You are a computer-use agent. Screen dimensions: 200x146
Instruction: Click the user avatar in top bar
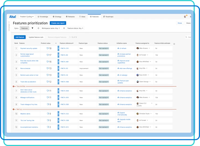pyautogui.click(x=185, y=16)
